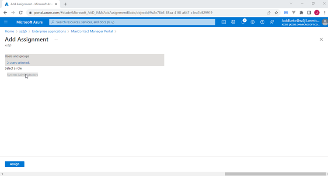The image size is (328, 176).
Task: Go back with browser back arrow
Action: point(5,13)
